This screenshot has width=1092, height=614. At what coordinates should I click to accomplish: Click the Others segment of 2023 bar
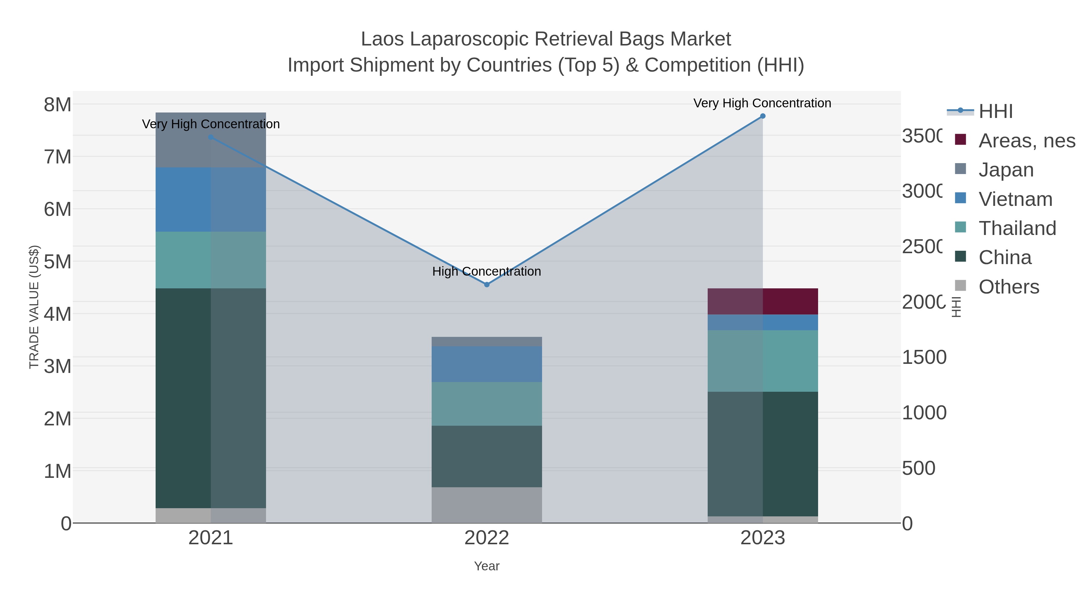(763, 520)
